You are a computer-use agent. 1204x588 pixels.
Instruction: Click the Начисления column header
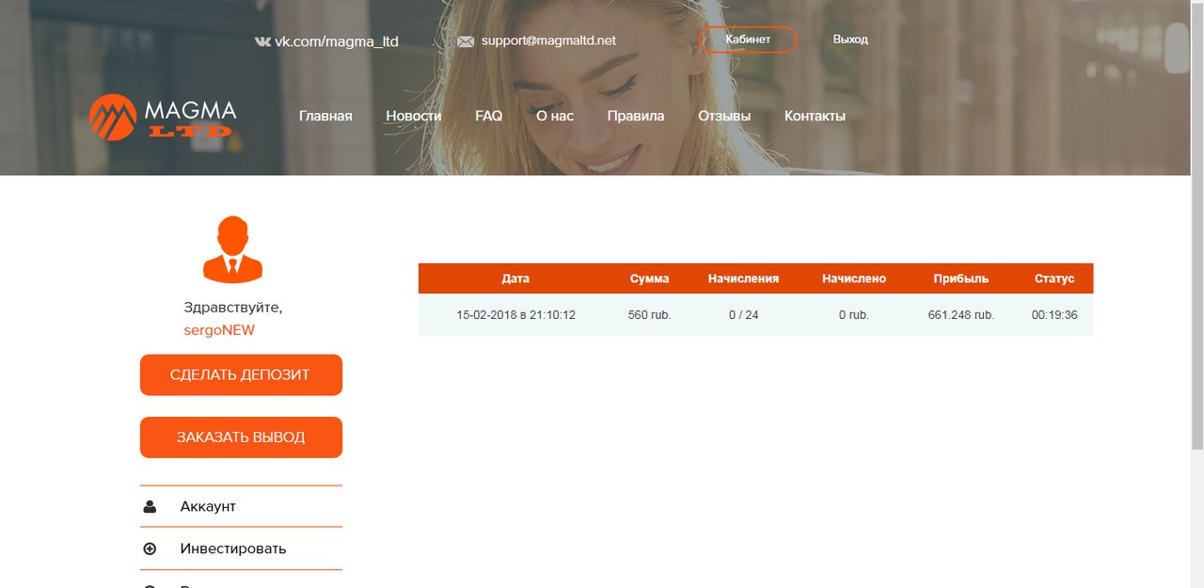[x=743, y=278]
